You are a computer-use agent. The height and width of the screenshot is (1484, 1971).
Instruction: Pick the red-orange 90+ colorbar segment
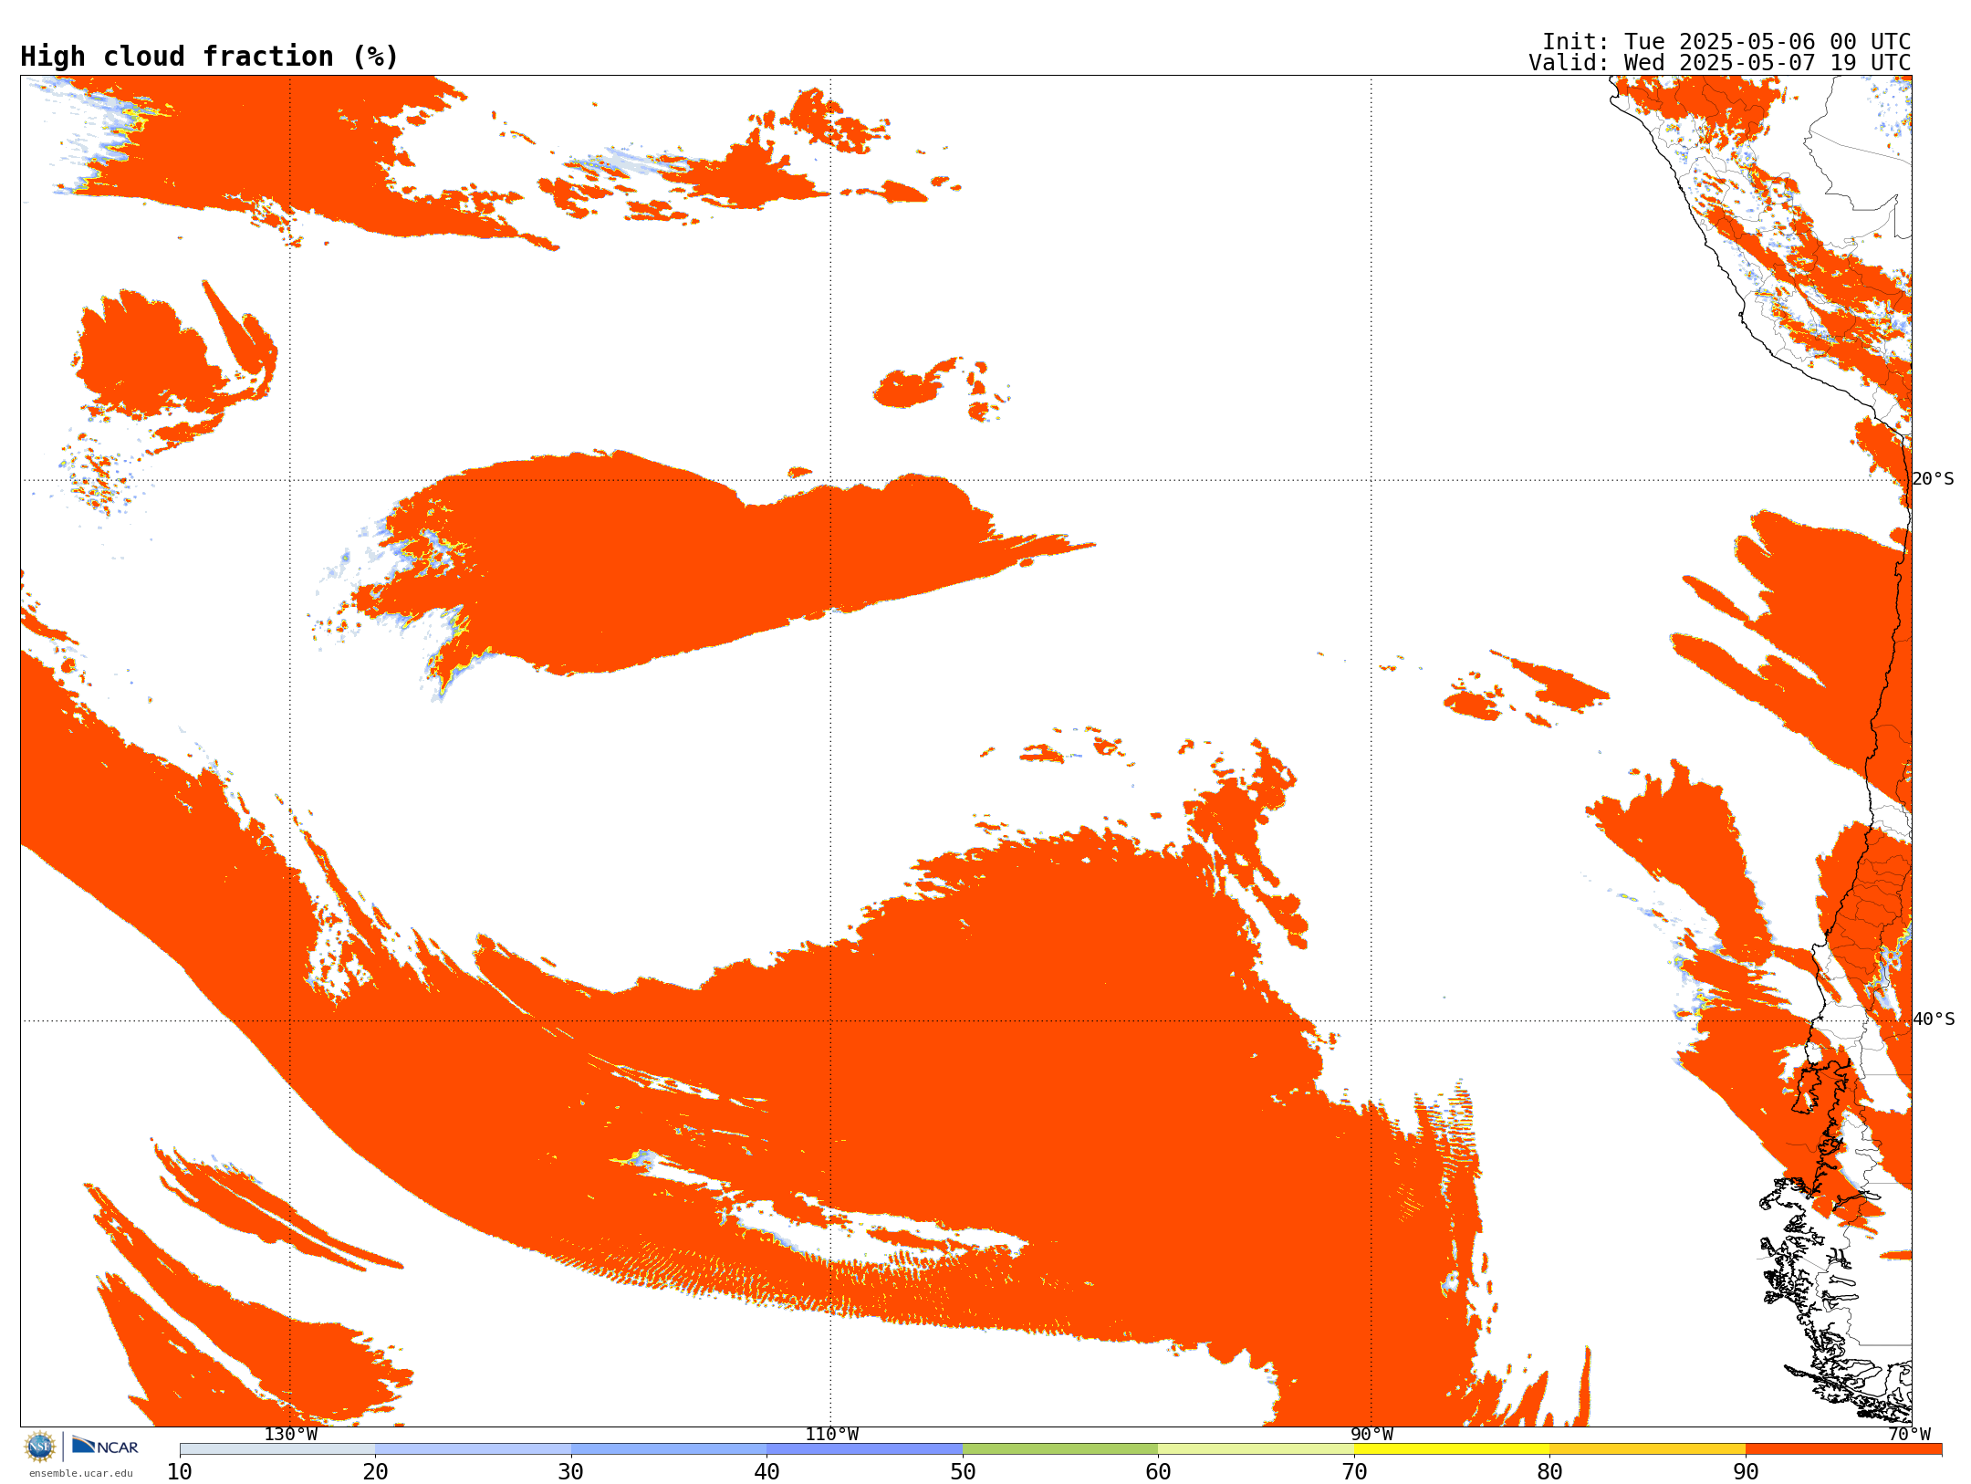tap(1843, 1449)
